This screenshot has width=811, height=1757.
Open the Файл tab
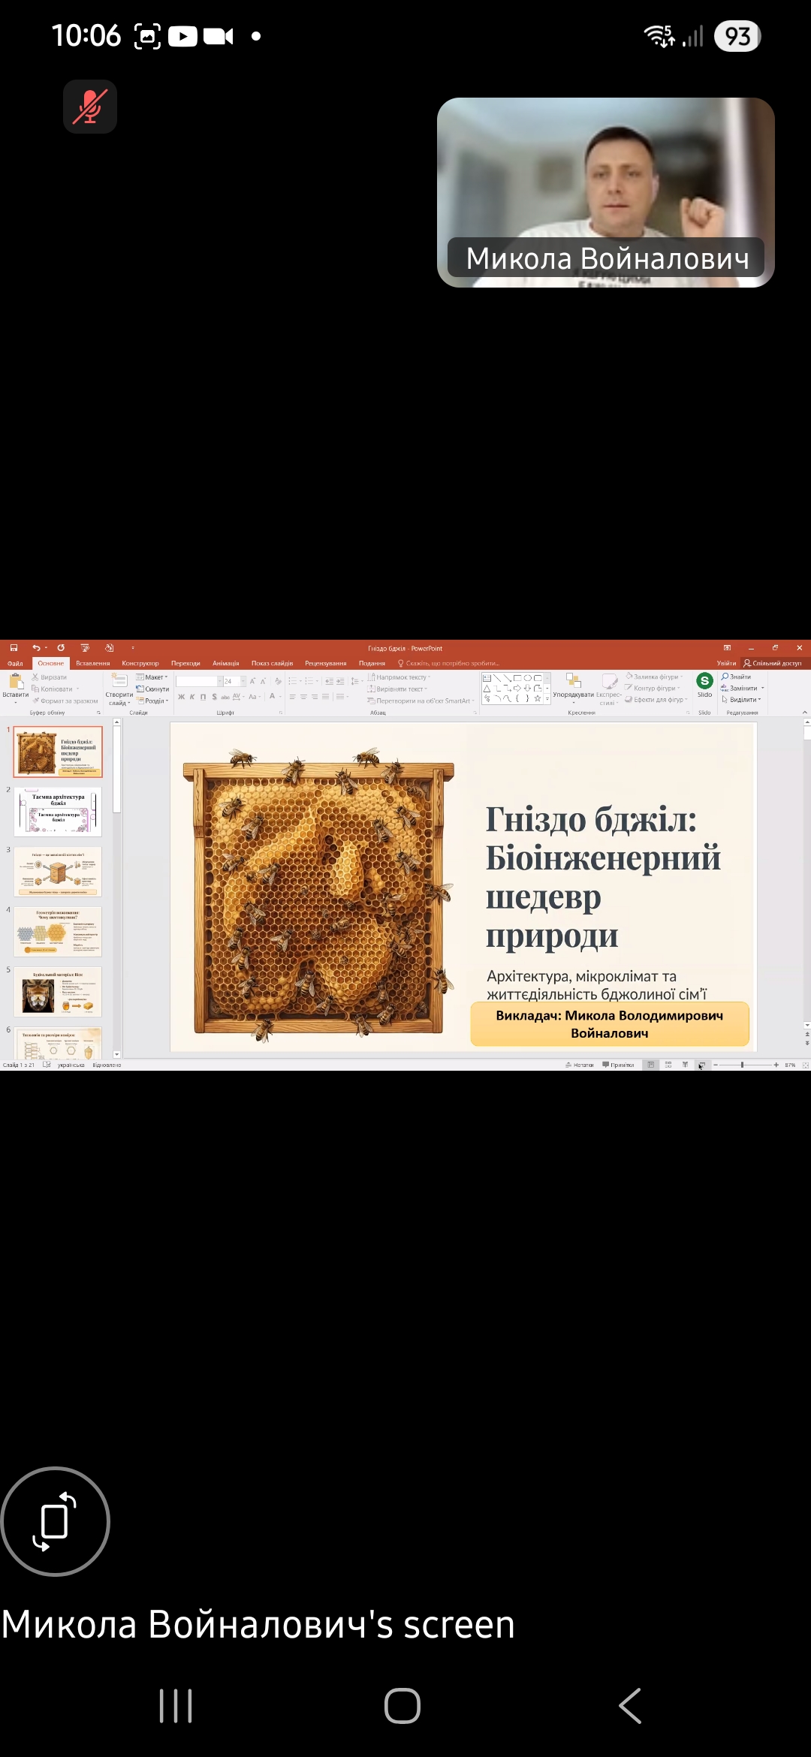coord(15,663)
